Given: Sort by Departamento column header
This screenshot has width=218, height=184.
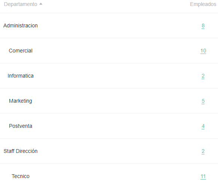Looking at the screenshot, I should [21, 4].
